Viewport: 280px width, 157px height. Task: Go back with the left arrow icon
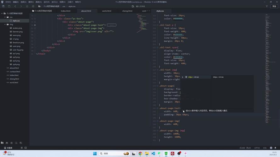15,6
